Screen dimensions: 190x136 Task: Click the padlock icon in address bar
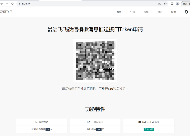click(19, 4)
